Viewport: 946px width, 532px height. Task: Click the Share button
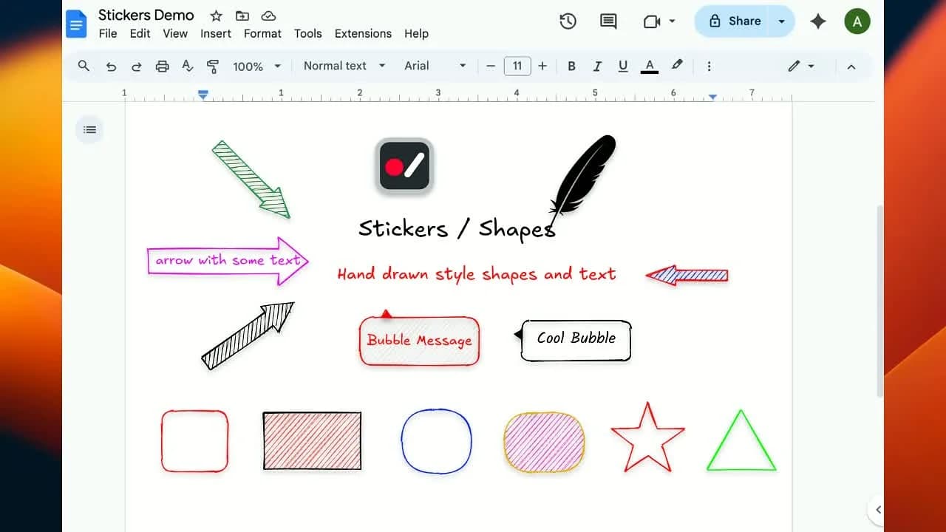[x=735, y=21]
